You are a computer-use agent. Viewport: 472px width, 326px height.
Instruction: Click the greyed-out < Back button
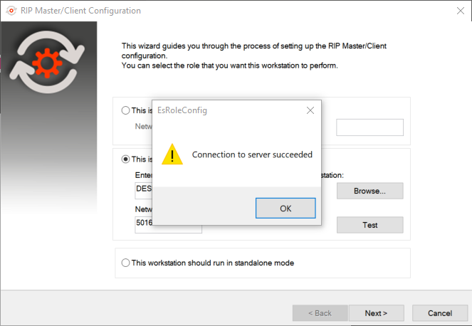click(320, 313)
